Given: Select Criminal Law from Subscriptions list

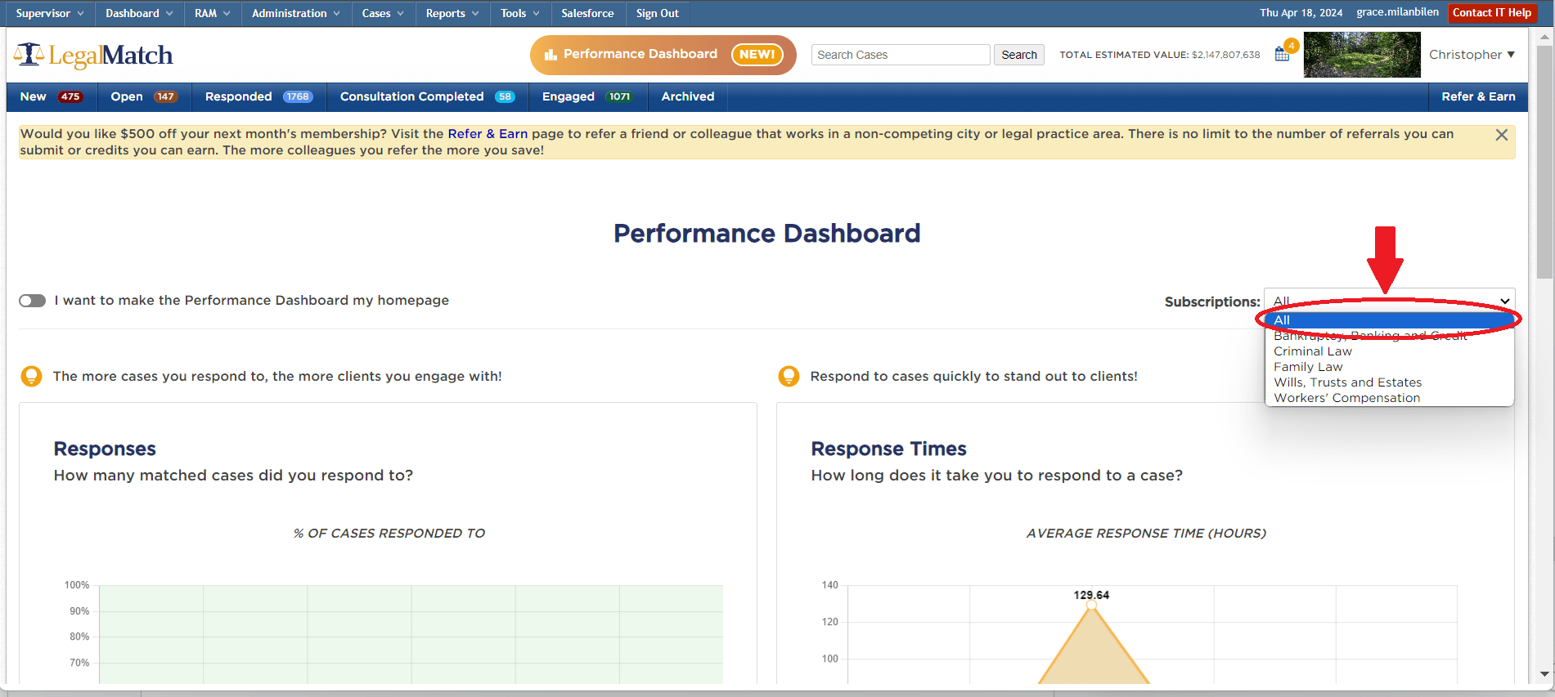Looking at the screenshot, I should coord(1312,351).
